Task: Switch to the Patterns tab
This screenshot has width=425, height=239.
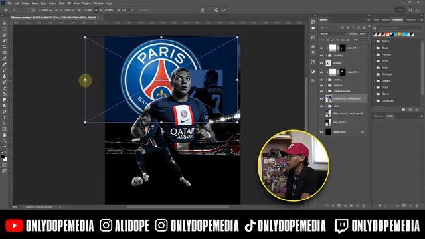Action: pyautogui.click(x=410, y=20)
